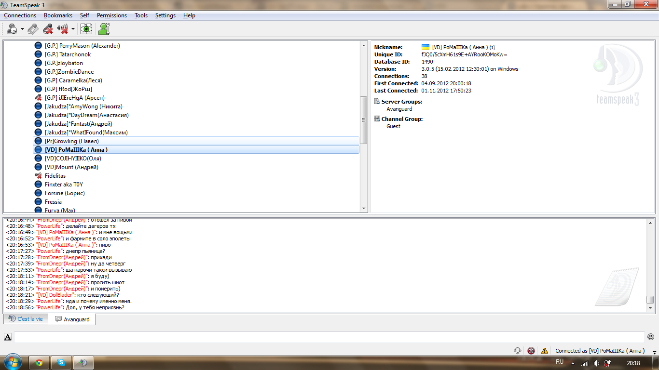
Task: Click the yellow warning status bar icon
Action: coord(545,351)
